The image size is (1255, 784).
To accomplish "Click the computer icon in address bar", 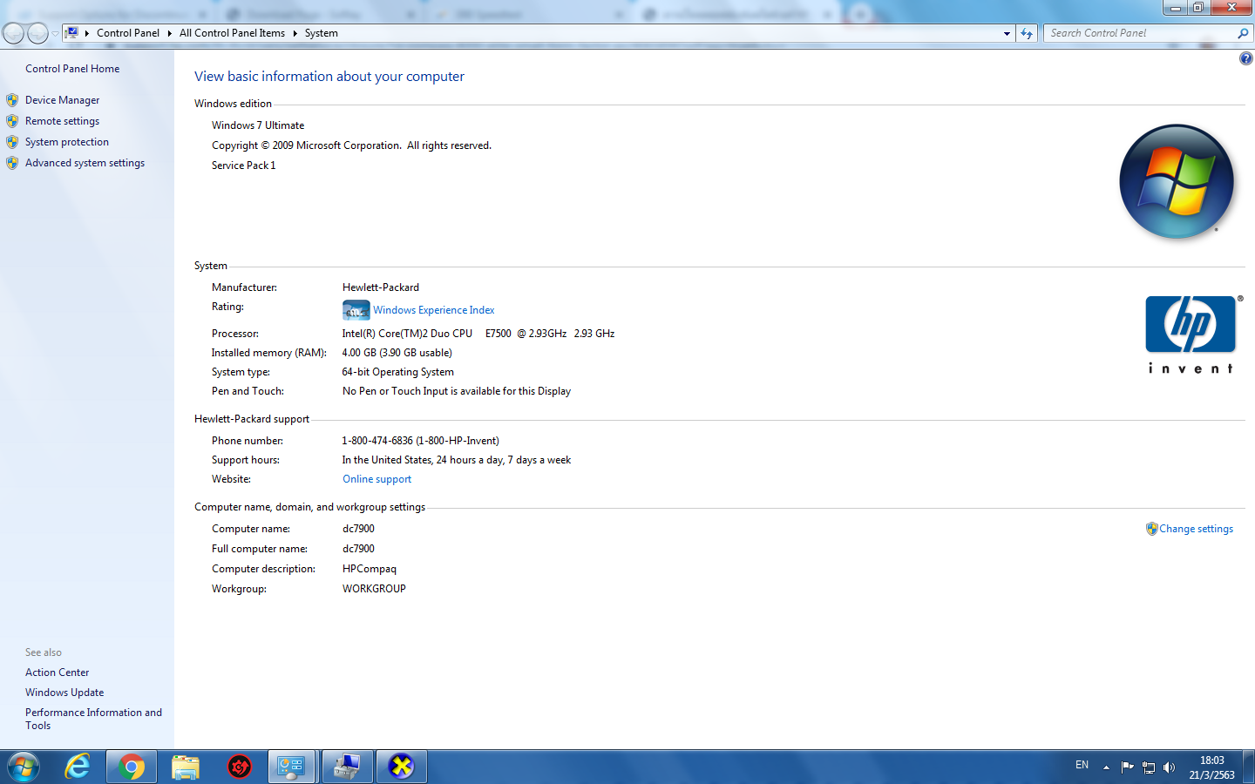I will (72, 33).
